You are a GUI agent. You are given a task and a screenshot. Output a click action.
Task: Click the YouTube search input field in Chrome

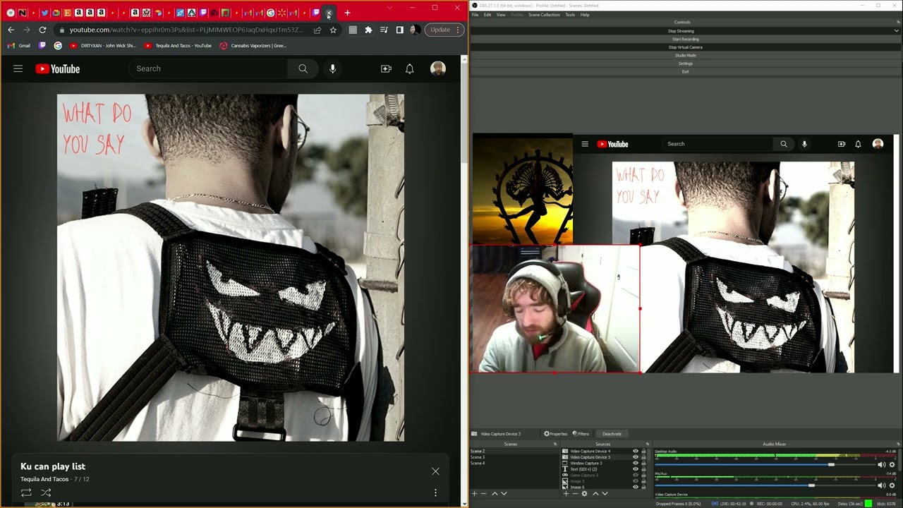208,68
